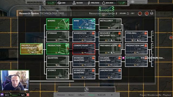Click the lock icon on Soldiers Quarters
Image resolution: width=173 pixels, height=97 pixels.
[x=119, y=58]
